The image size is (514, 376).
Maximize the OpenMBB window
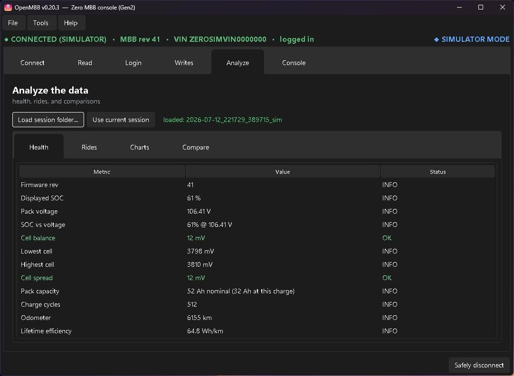coord(481,7)
